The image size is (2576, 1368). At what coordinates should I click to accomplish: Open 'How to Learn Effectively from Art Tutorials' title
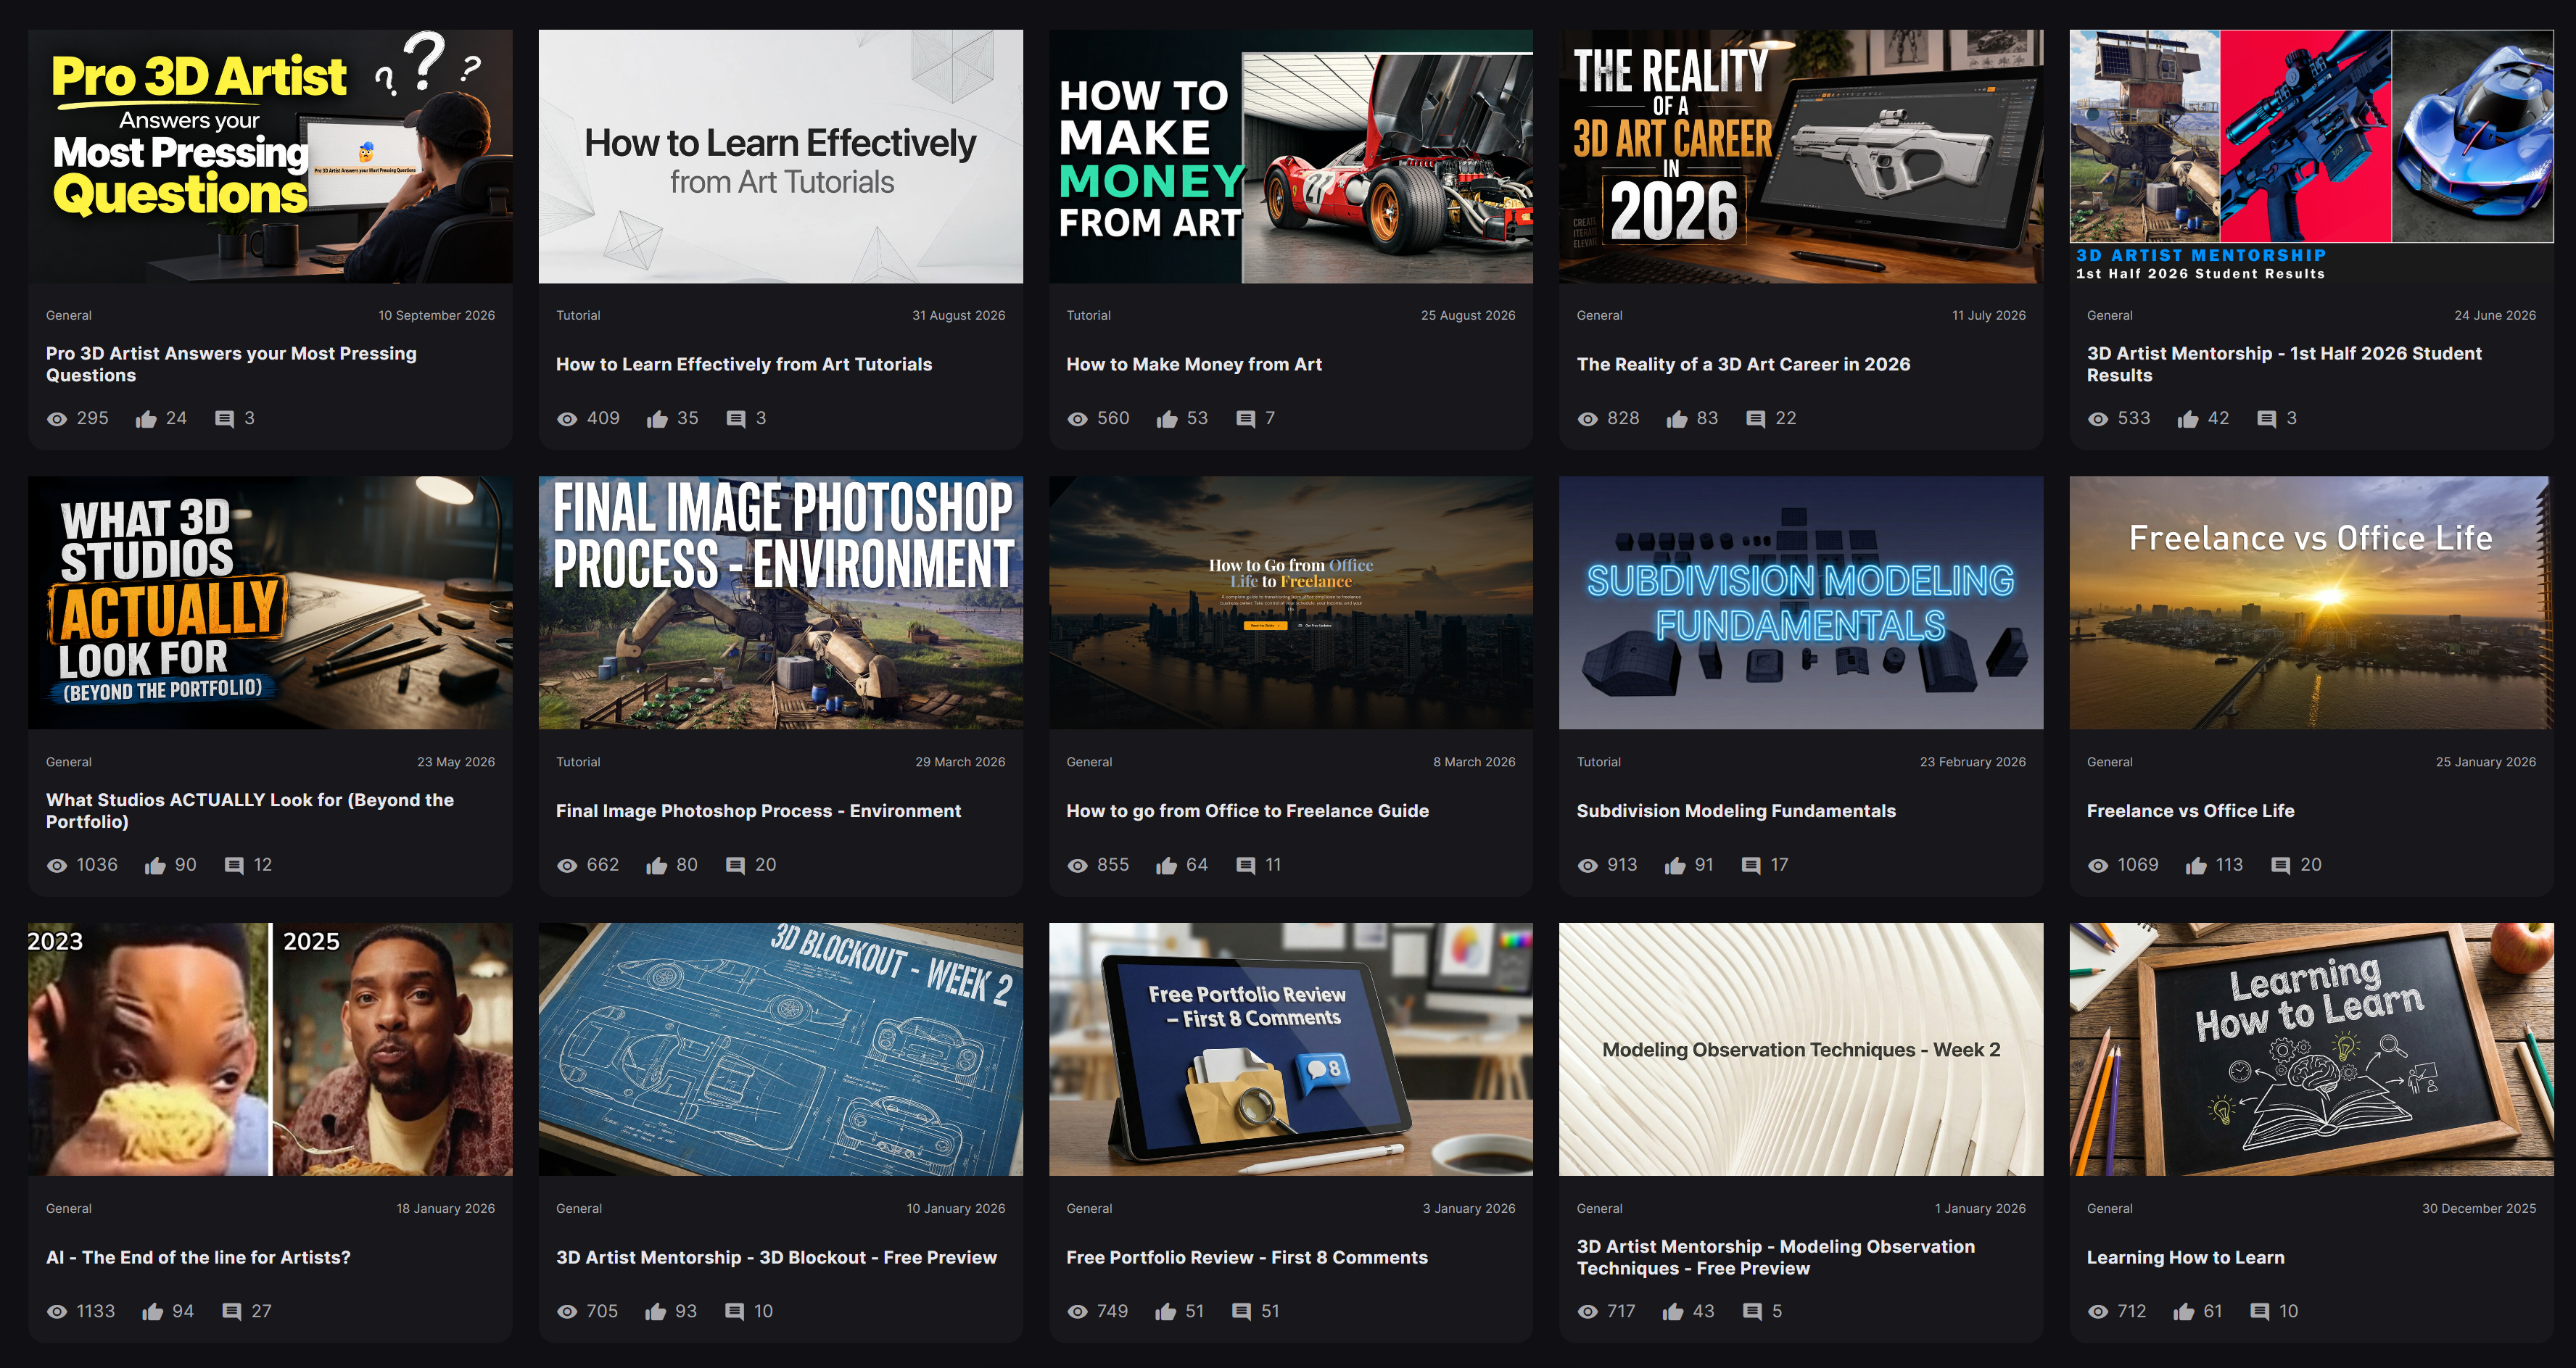click(744, 365)
